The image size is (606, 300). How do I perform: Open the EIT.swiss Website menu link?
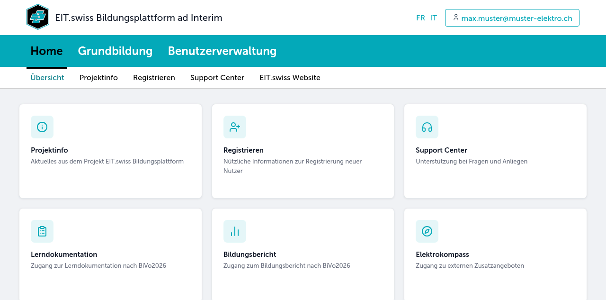[290, 78]
